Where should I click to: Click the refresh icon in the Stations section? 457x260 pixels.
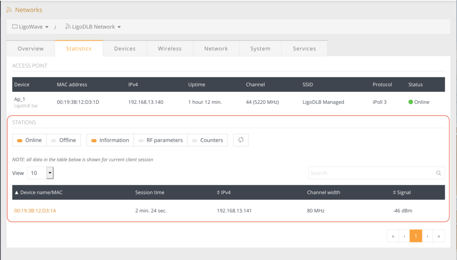click(x=241, y=140)
